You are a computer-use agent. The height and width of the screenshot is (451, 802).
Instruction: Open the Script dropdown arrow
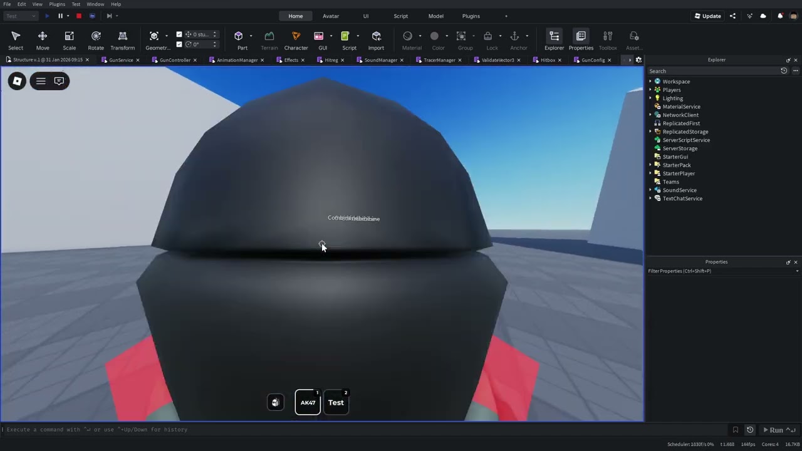358,36
